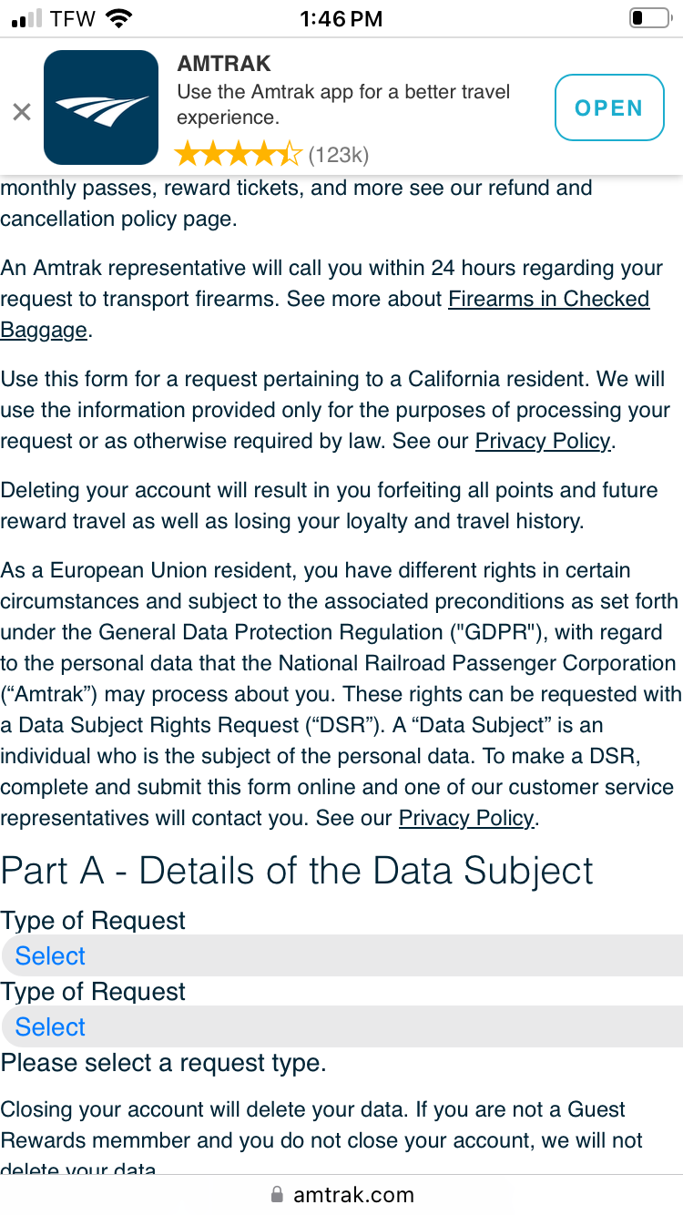The image size is (683, 1215).
Task: Tap the 'Please select a request type' message
Action: [x=163, y=1063]
